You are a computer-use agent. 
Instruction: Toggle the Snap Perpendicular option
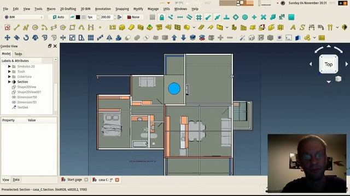pyautogui.click(x=226, y=17)
